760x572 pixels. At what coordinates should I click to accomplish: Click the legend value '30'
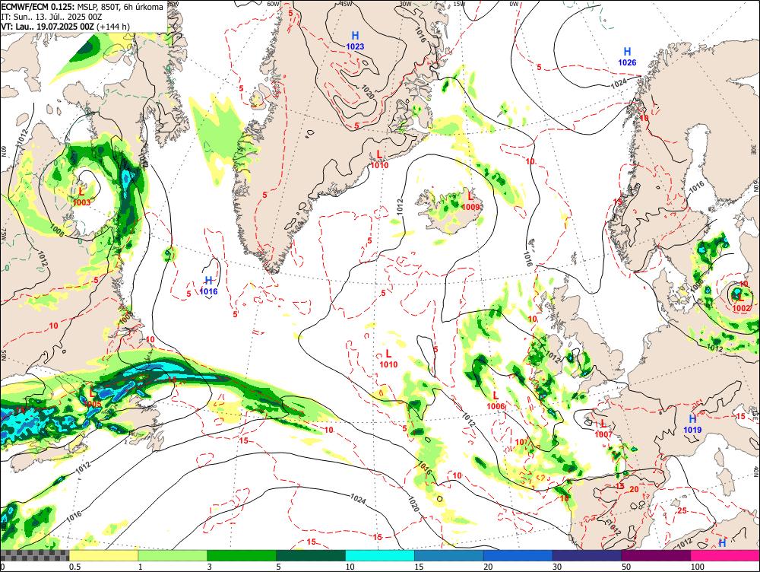557,567
